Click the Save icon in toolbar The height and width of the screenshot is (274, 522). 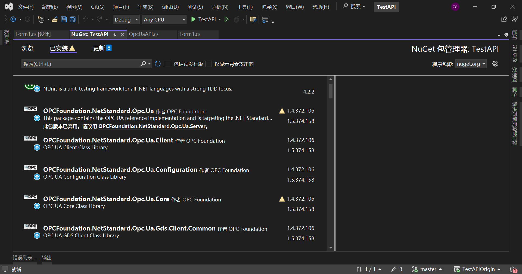(64, 19)
